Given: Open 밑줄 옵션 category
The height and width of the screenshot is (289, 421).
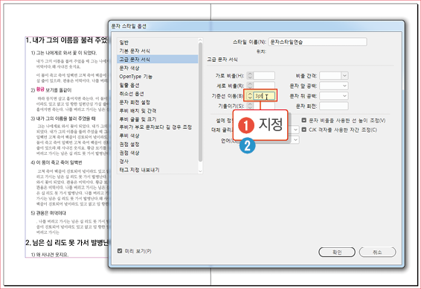Looking at the screenshot, I should point(129,85).
